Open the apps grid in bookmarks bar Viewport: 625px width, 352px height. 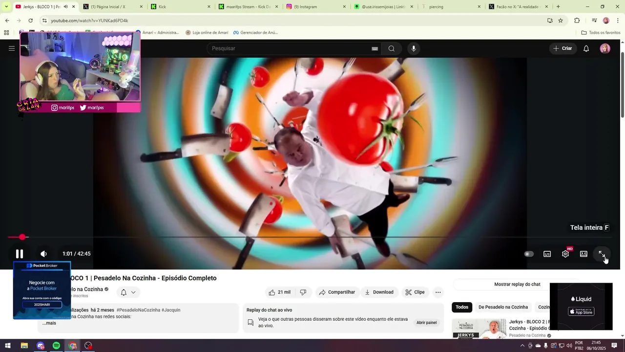click(x=6, y=33)
